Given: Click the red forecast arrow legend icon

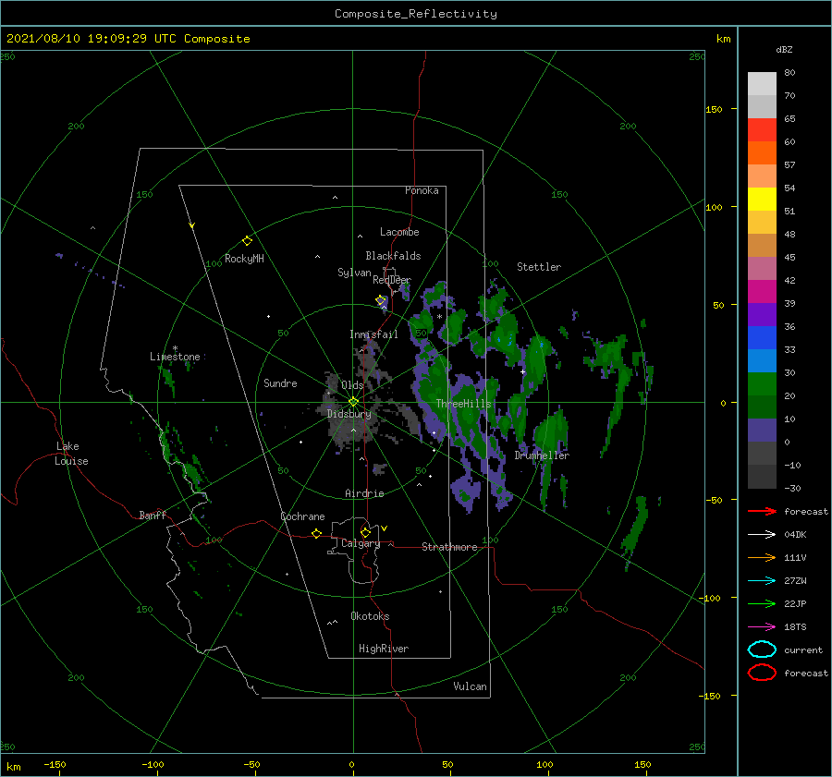Looking at the screenshot, I should (762, 511).
